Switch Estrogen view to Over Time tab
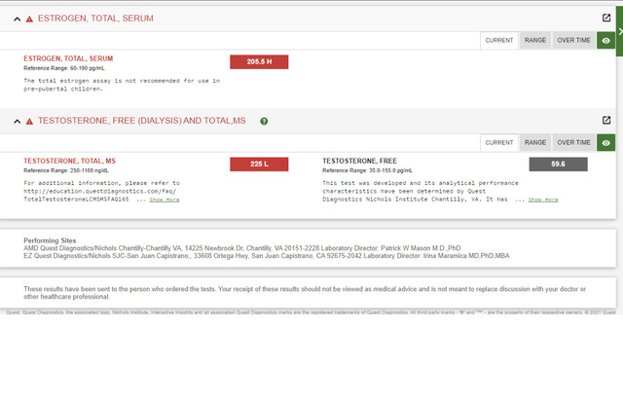The image size is (623, 402). [x=573, y=41]
